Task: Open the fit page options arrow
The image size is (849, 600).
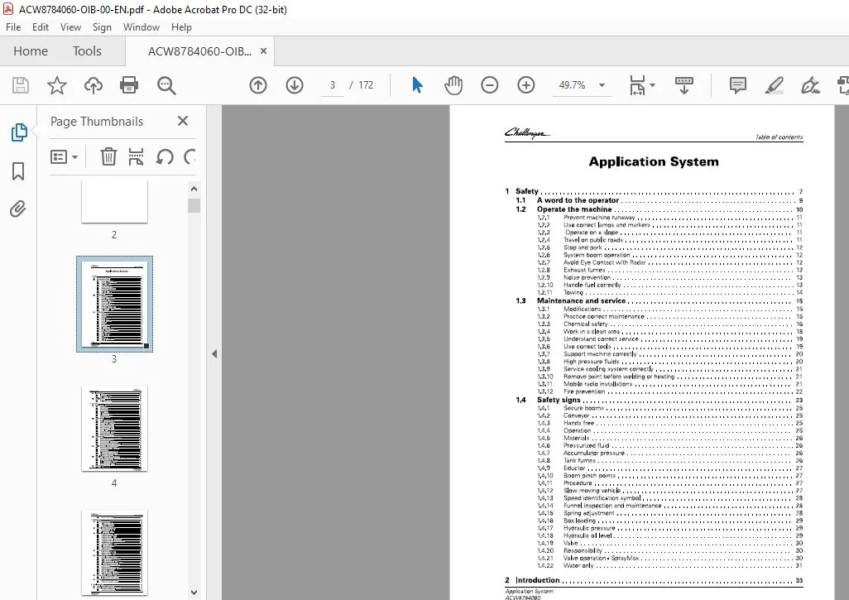Action: click(652, 85)
